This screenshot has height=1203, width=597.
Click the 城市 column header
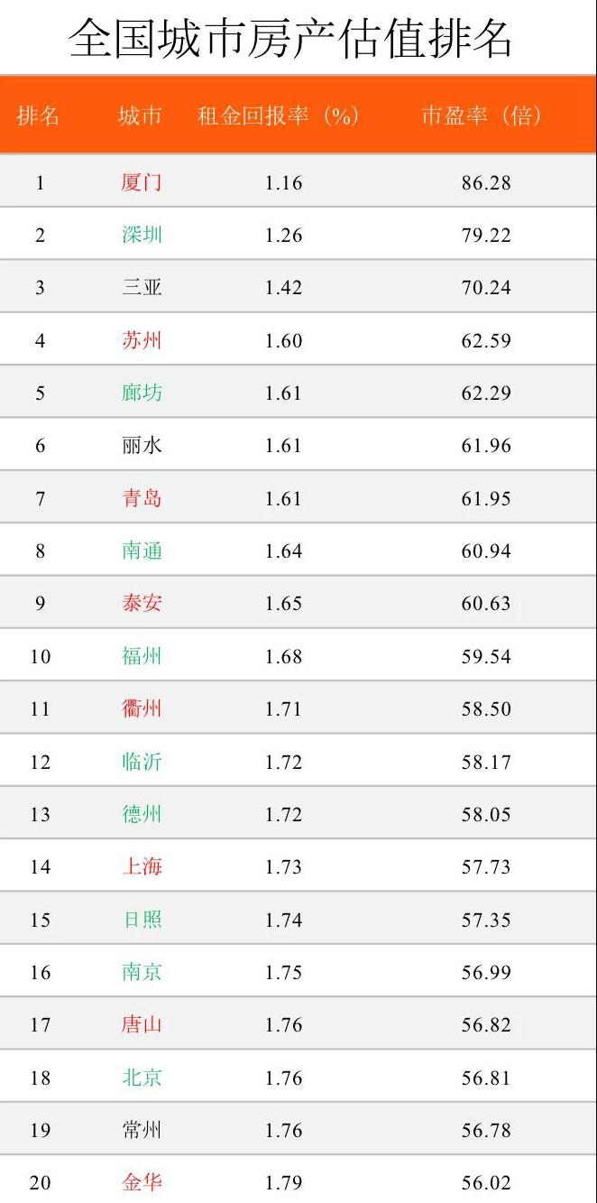(x=140, y=116)
